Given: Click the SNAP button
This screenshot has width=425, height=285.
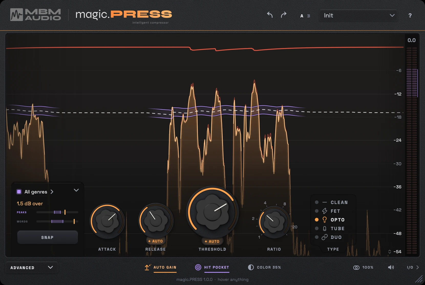Looking at the screenshot, I should (x=48, y=237).
